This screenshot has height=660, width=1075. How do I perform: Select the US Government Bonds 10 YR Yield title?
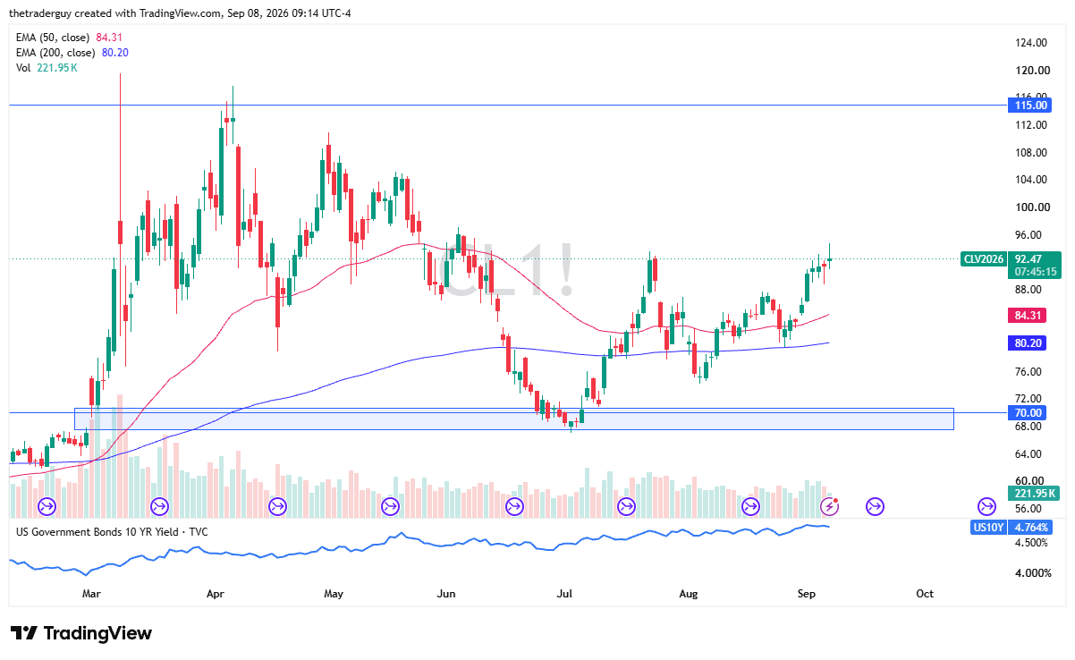(x=113, y=531)
